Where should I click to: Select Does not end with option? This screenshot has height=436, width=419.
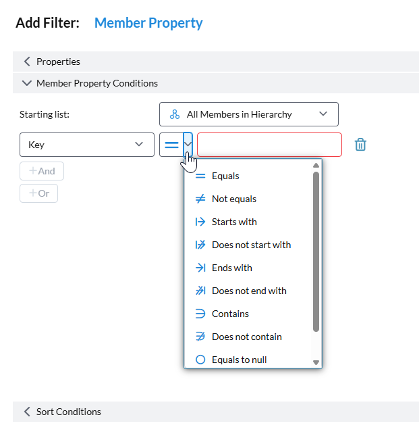pos(249,291)
